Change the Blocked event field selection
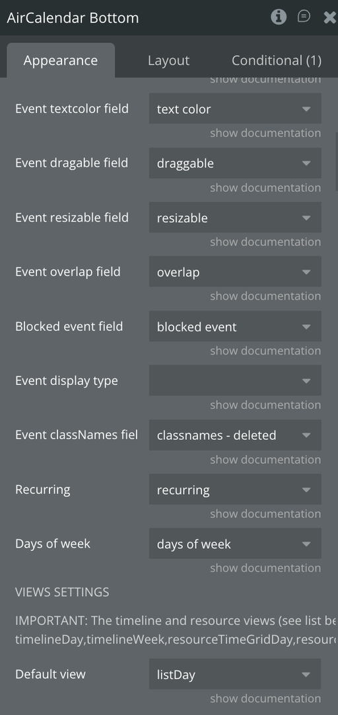The height and width of the screenshot is (715, 338). click(235, 327)
